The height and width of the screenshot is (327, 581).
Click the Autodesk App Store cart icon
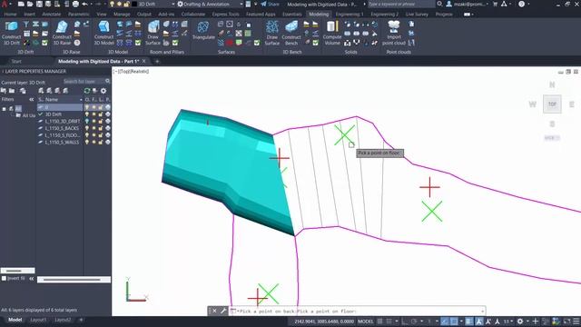(495, 4)
